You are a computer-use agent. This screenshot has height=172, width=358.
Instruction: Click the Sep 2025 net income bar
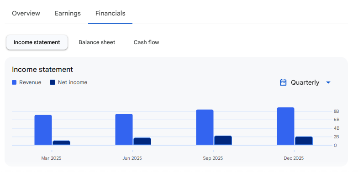pos(223,140)
